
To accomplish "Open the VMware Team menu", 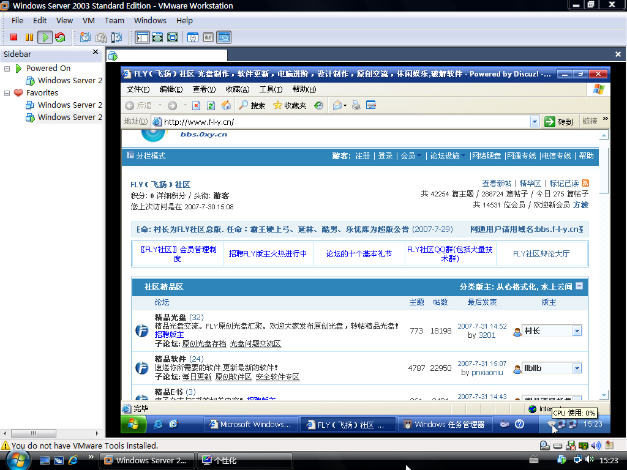I will [115, 20].
